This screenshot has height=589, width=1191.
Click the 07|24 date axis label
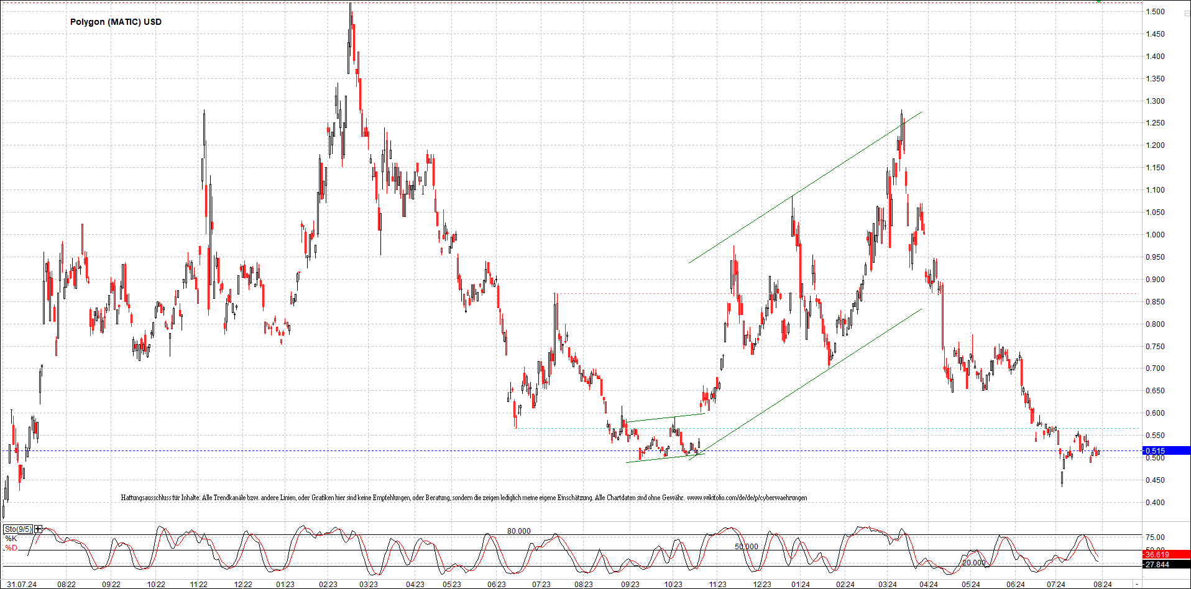coord(1056,584)
